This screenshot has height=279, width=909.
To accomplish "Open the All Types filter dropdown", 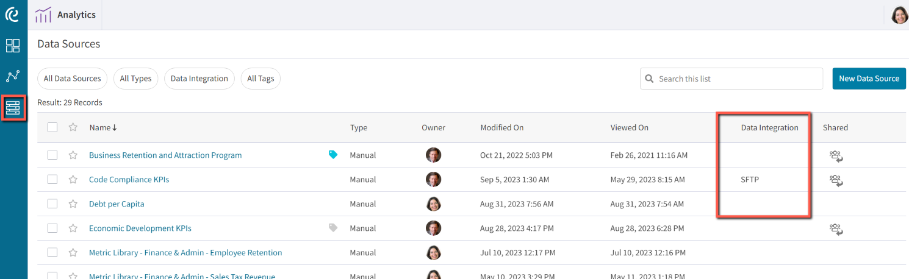I will 135,79.
